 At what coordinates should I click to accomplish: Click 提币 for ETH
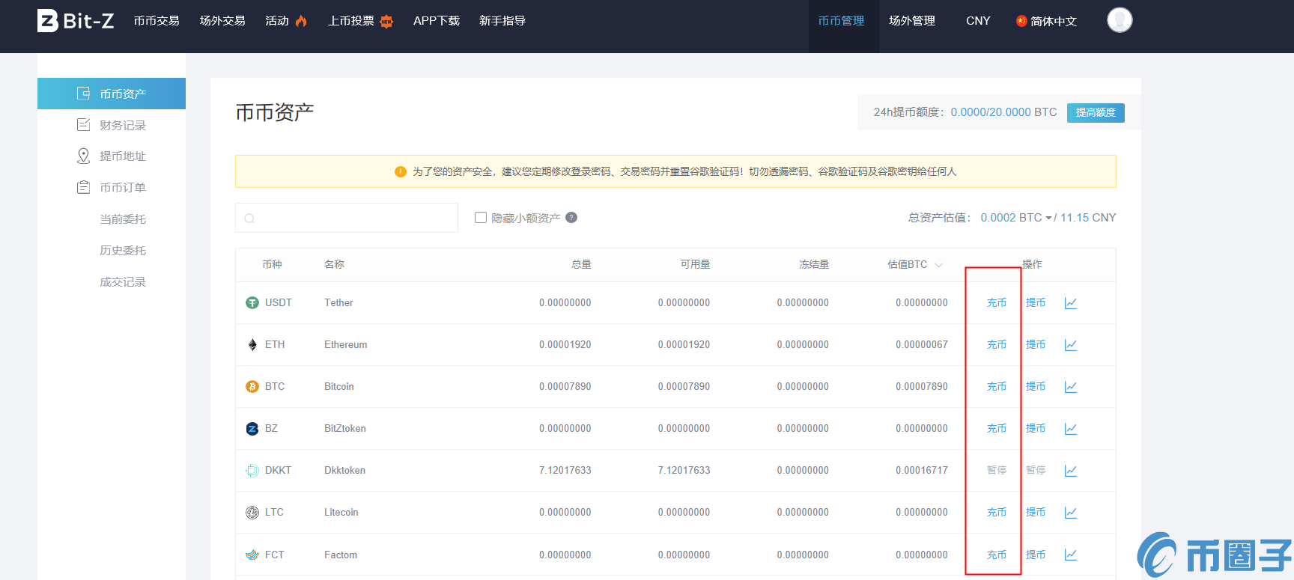click(1036, 345)
